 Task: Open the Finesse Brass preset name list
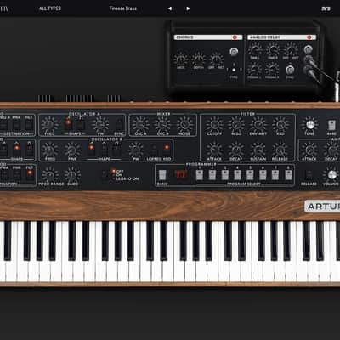(x=123, y=8)
